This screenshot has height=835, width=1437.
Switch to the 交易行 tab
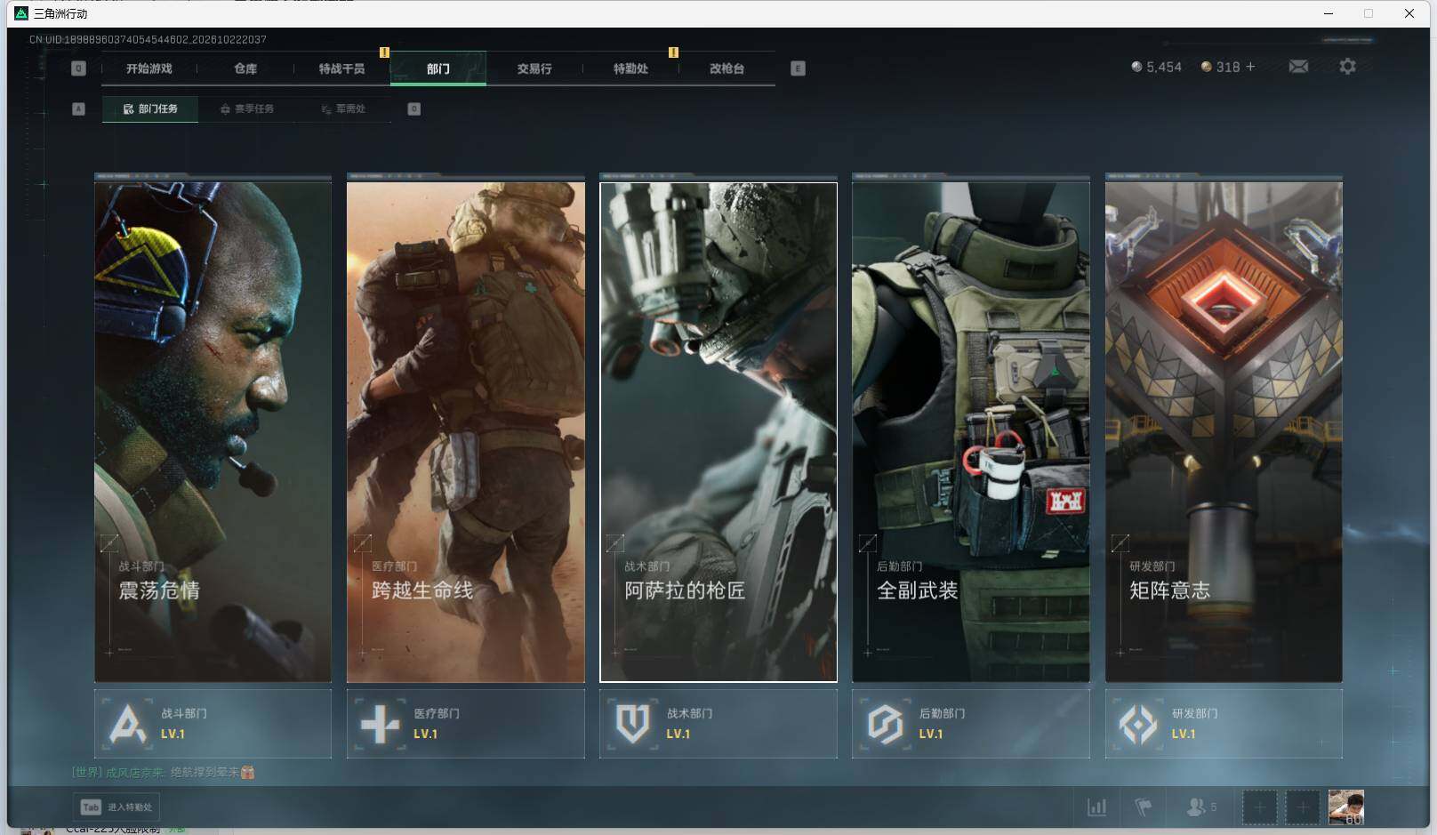pos(534,68)
